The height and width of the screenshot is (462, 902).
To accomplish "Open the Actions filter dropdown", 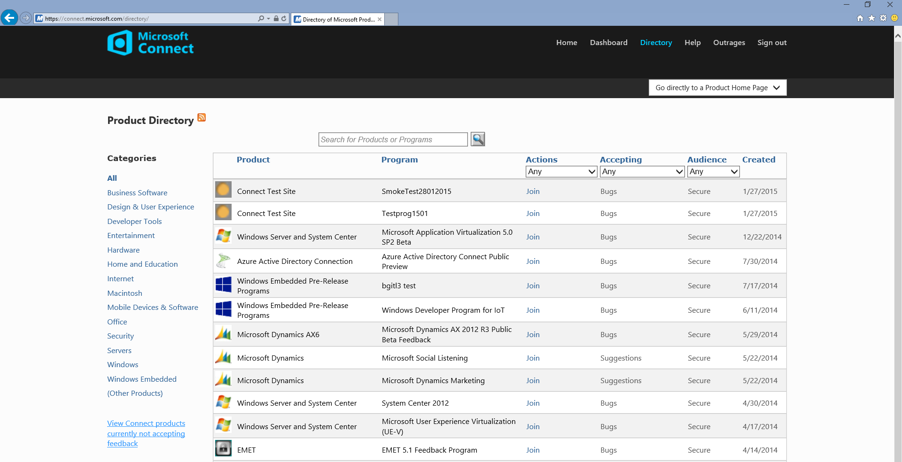I will click(561, 172).
